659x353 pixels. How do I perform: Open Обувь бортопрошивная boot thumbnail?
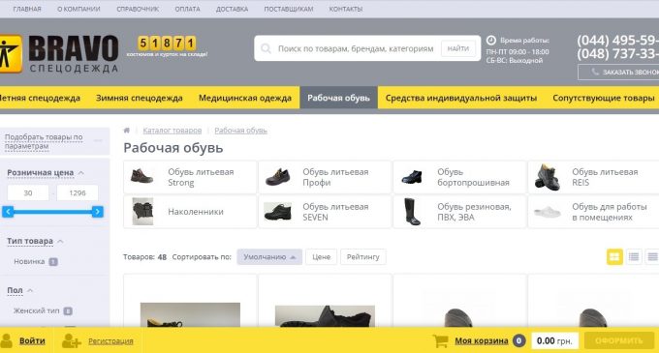[x=412, y=177]
